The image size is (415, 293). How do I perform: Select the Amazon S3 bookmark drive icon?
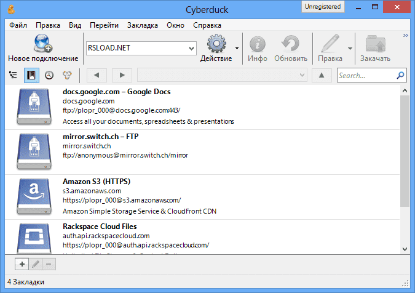tap(36, 196)
